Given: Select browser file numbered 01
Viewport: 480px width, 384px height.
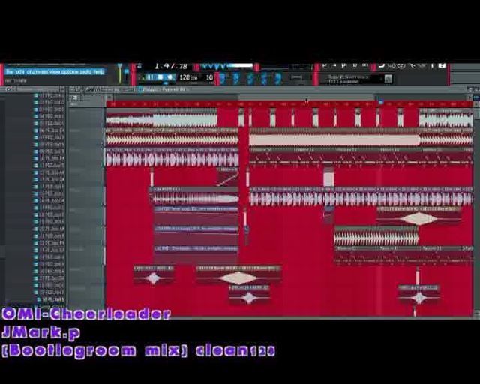Looking at the screenshot, I should pyautogui.click(x=49, y=95).
